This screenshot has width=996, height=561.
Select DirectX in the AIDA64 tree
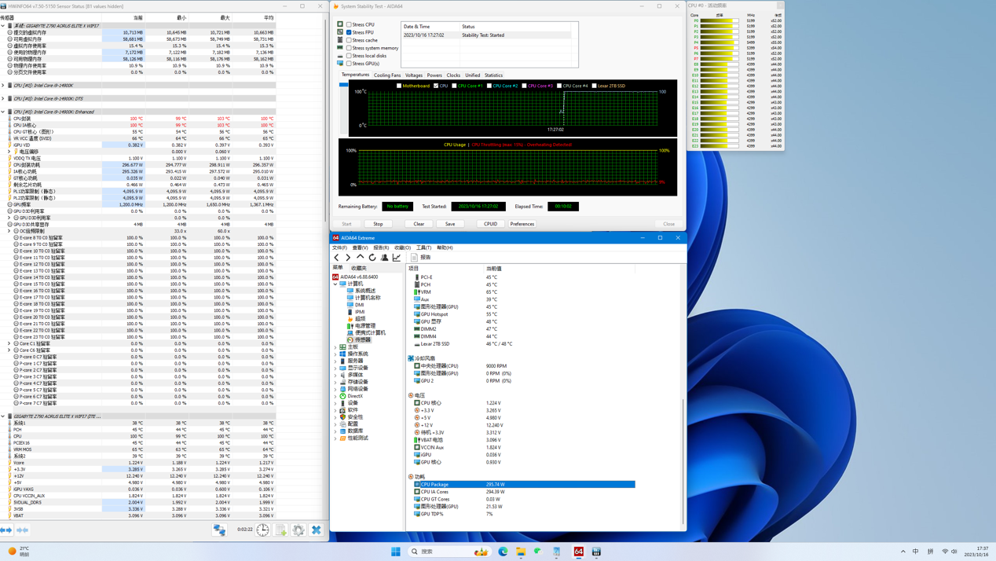(x=355, y=396)
